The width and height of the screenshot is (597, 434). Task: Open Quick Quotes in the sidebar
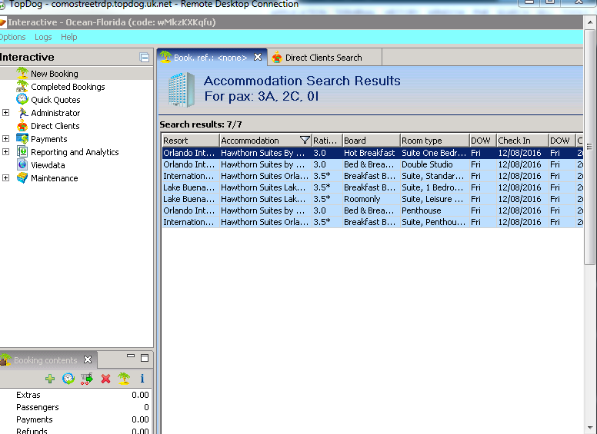tap(55, 100)
